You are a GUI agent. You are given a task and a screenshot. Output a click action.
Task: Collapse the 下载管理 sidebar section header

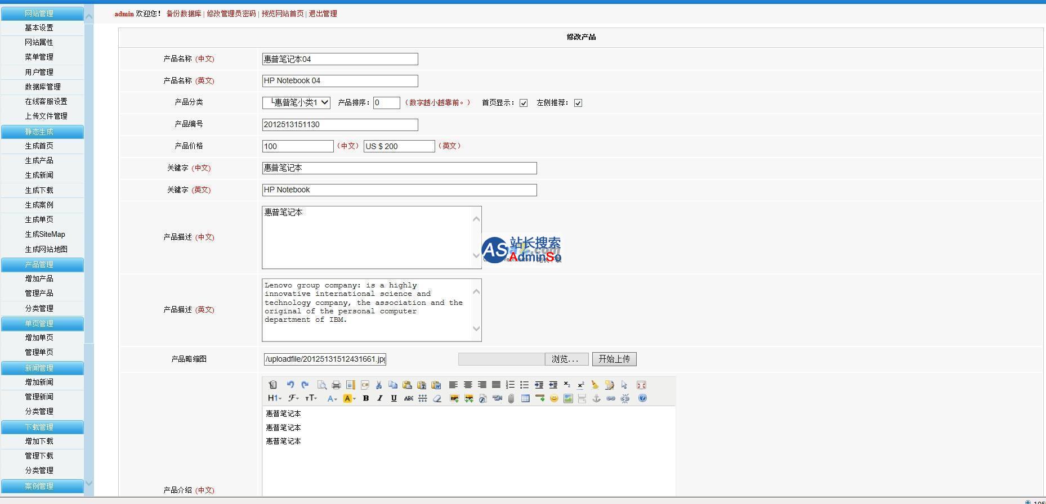pyautogui.click(x=42, y=427)
